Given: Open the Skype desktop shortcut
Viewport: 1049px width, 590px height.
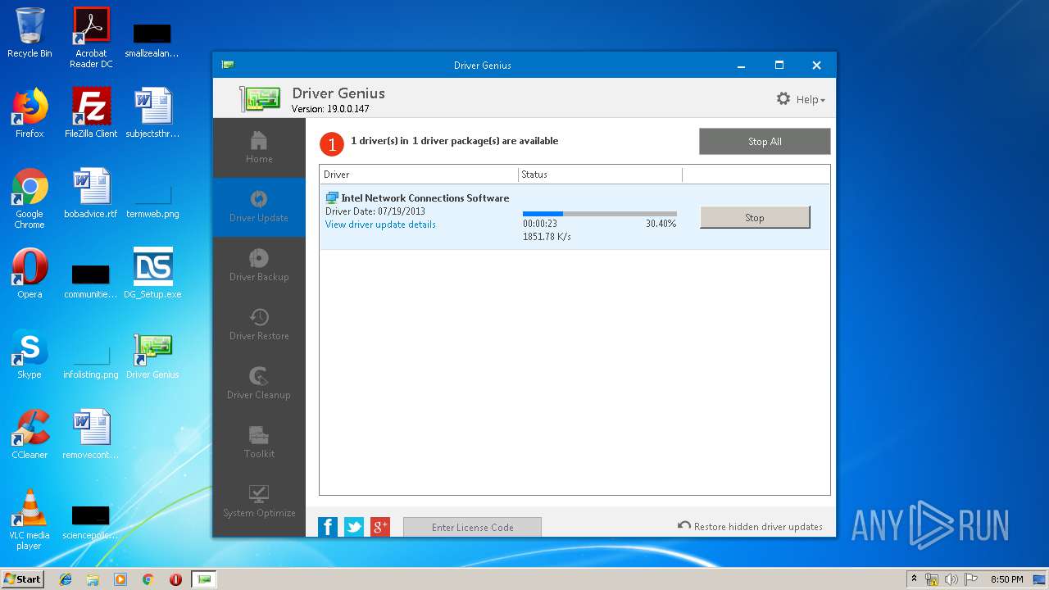Looking at the screenshot, I should pyautogui.click(x=30, y=355).
